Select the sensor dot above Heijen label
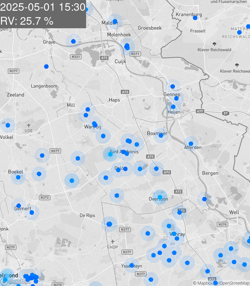 click(173, 107)
